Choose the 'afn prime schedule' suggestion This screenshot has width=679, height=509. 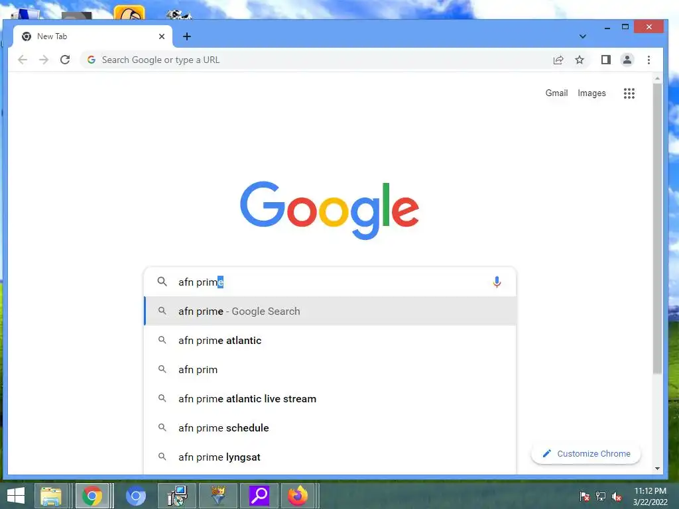(330, 427)
